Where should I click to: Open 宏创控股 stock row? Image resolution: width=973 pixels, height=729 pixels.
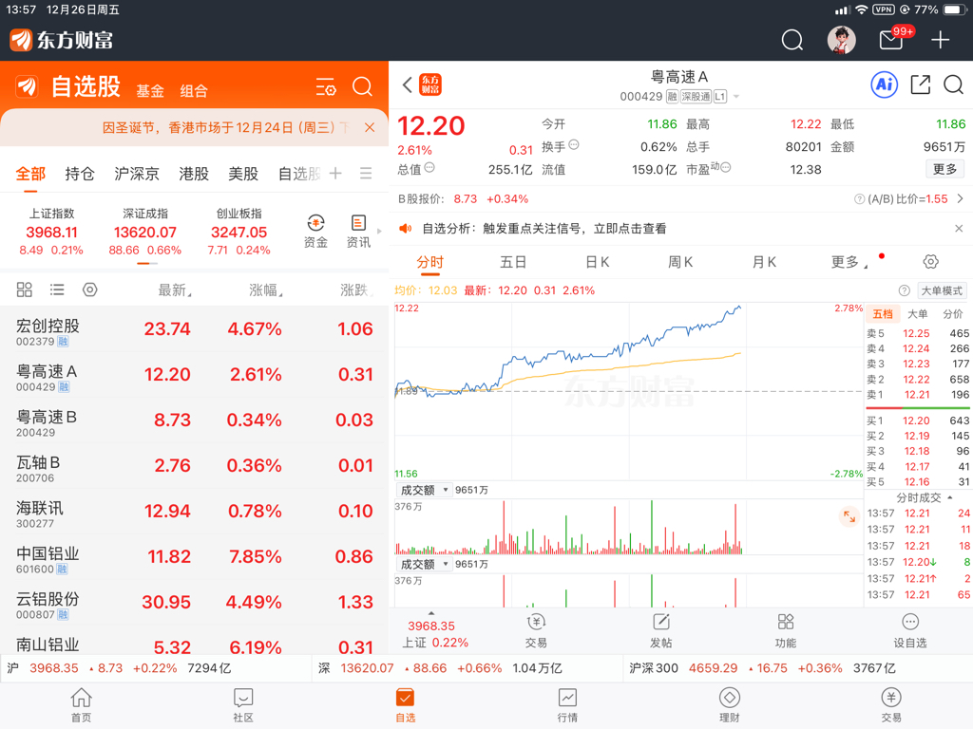[x=194, y=329]
